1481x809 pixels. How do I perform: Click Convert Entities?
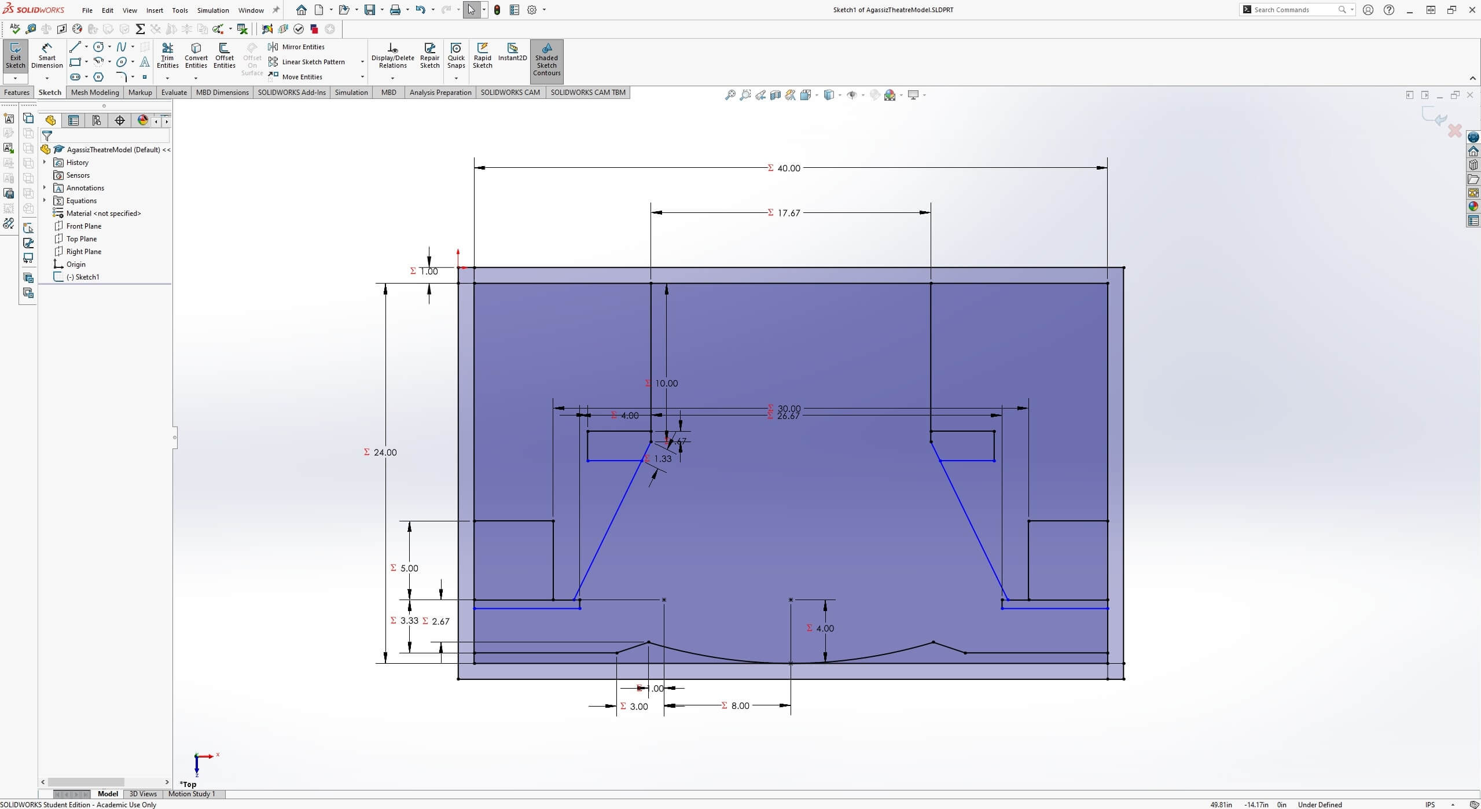[196, 56]
